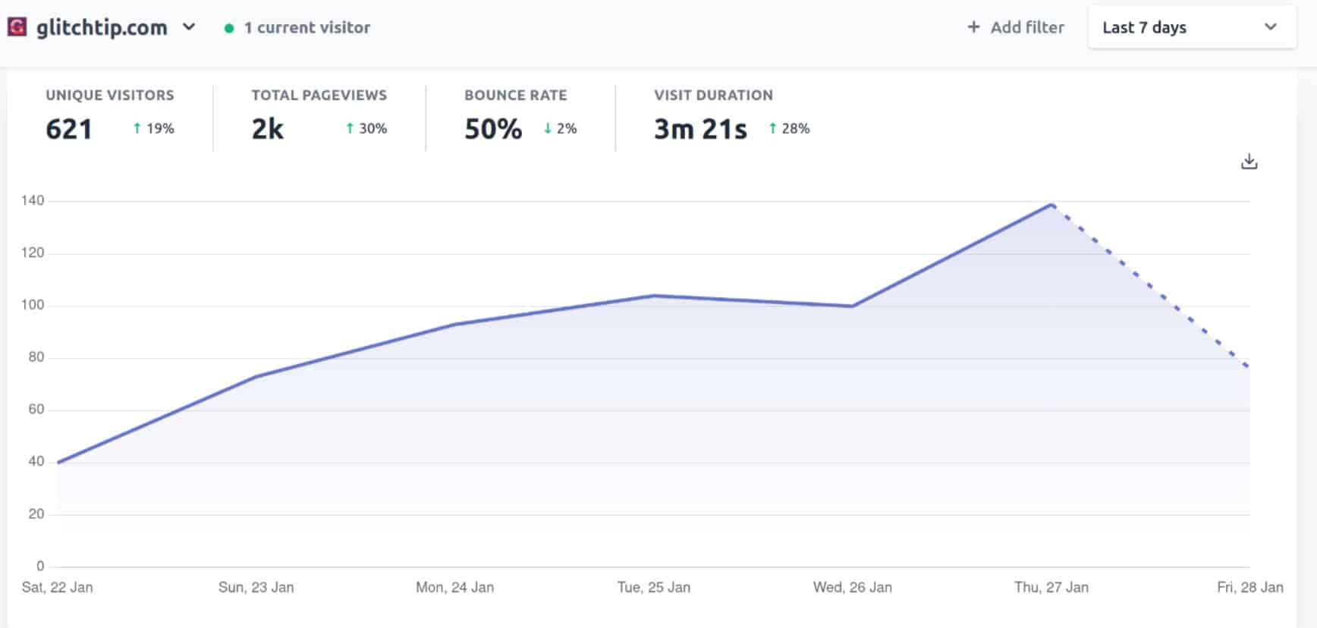Download chart data using the export icon
Image resolution: width=1317 pixels, height=628 pixels.
click(x=1249, y=162)
